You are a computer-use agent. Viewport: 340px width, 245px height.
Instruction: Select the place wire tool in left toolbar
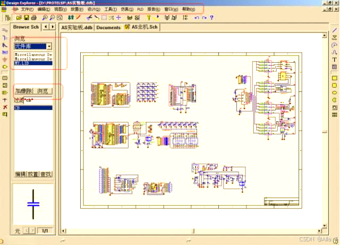click(5, 30)
